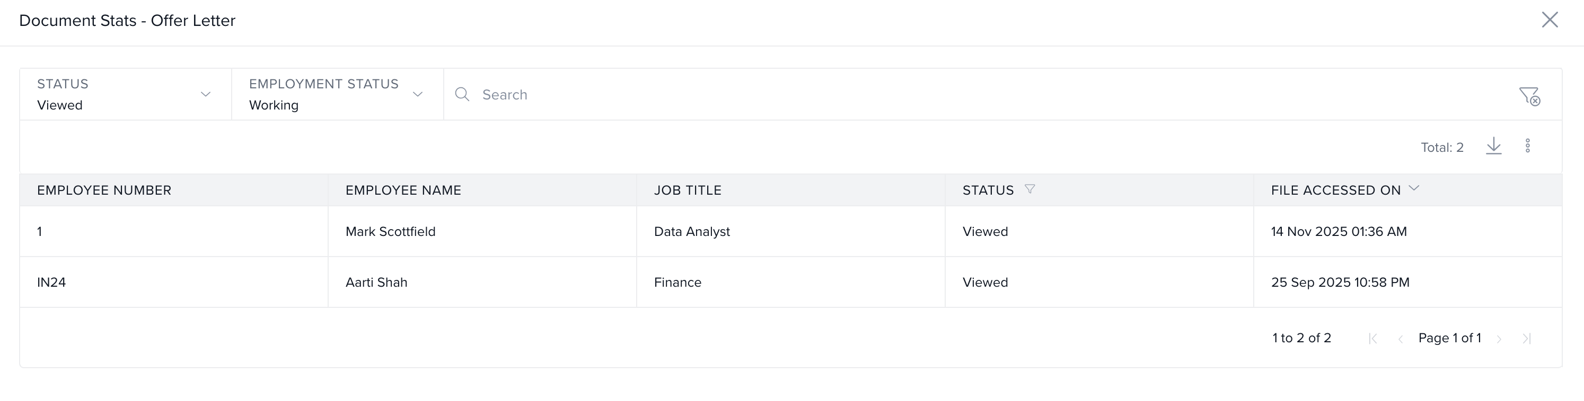This screenshot has height=401, width=1584.
Task: Click the search magnifier icon
Action: click(462, 95)
